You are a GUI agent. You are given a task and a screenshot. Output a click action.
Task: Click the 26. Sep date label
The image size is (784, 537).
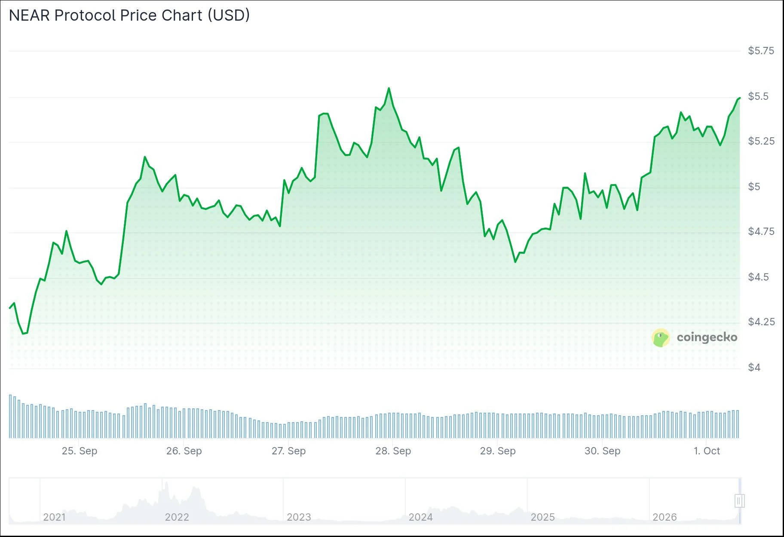tap(184, 451)
